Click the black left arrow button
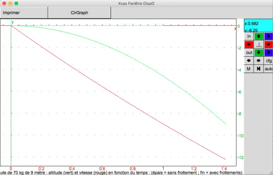 [x=249, y=61]
